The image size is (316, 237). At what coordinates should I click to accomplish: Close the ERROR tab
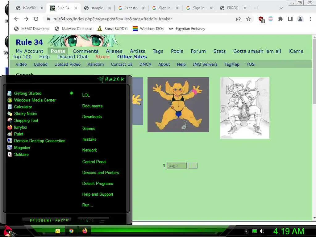tap(245, 8)
